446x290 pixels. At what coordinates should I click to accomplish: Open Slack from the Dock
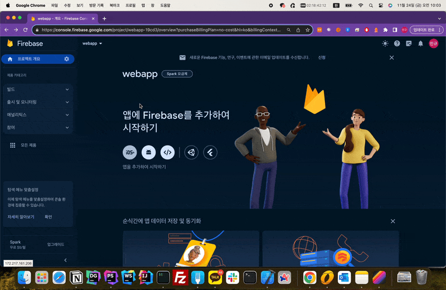pos(232,277)
